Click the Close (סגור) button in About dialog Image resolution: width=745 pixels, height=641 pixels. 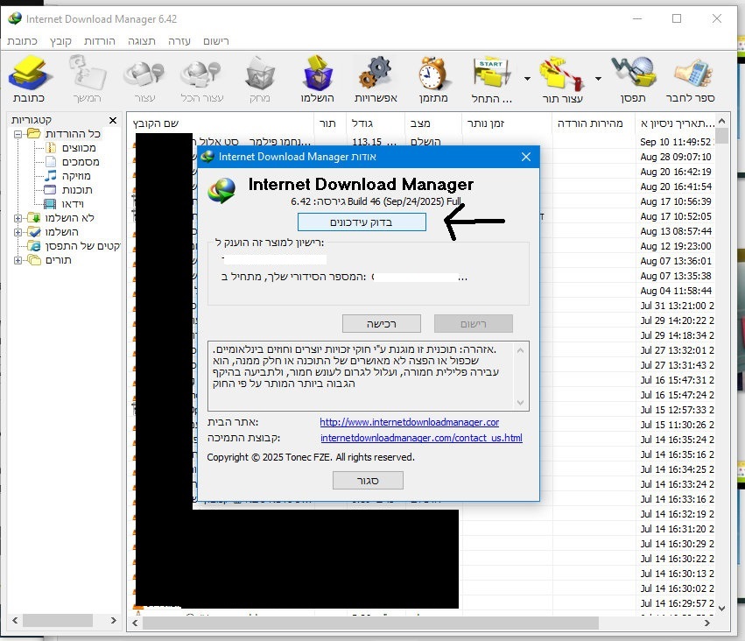(x=368, y=481)
